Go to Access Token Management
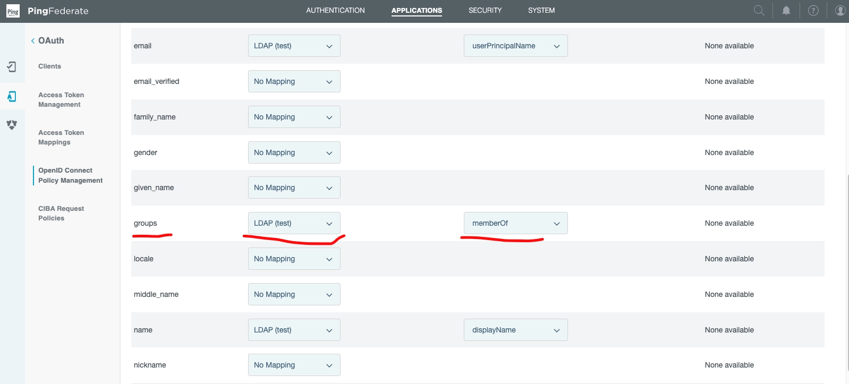This screenshot has height=384, width=849. pos(61,100)
